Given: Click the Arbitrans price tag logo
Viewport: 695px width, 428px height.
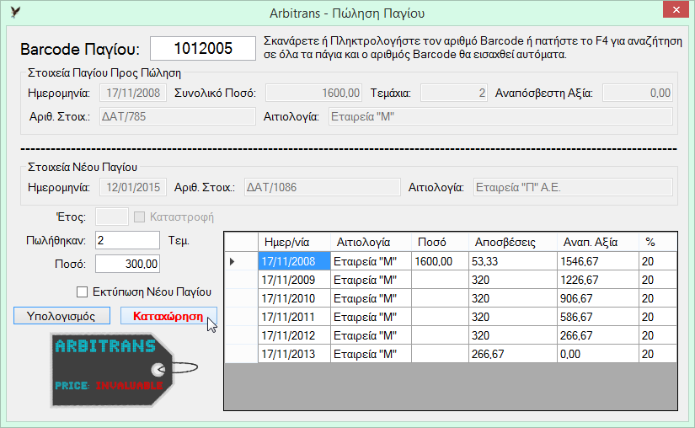Looking at the screenshot, I should (x=124, y=370).
